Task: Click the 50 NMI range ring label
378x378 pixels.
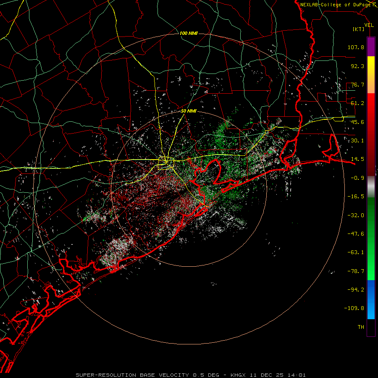Action: 189,111
